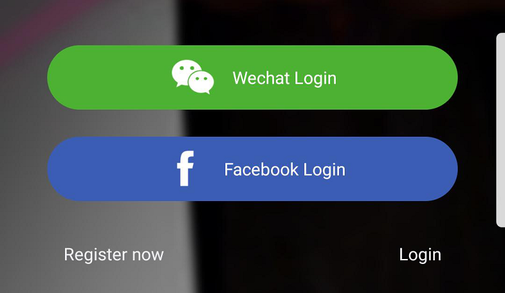Image resolution: width=505 pixels, height=293 pixels.
Task: Tap the smaller WeChat speech bubble
Action: click(x=201, y=83)
